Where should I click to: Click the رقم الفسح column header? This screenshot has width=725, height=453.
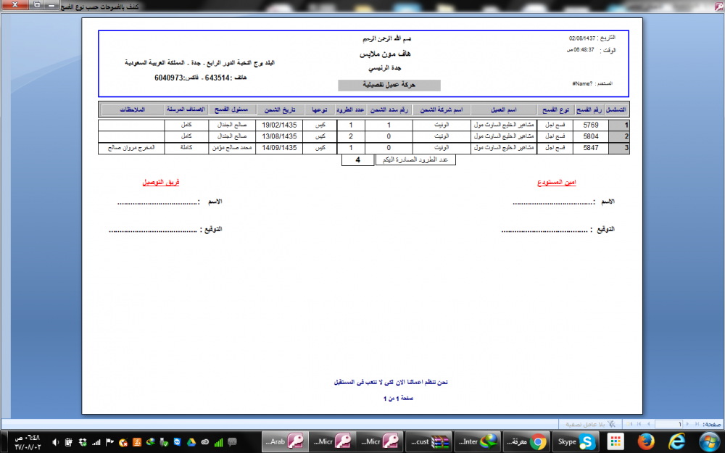589,110
